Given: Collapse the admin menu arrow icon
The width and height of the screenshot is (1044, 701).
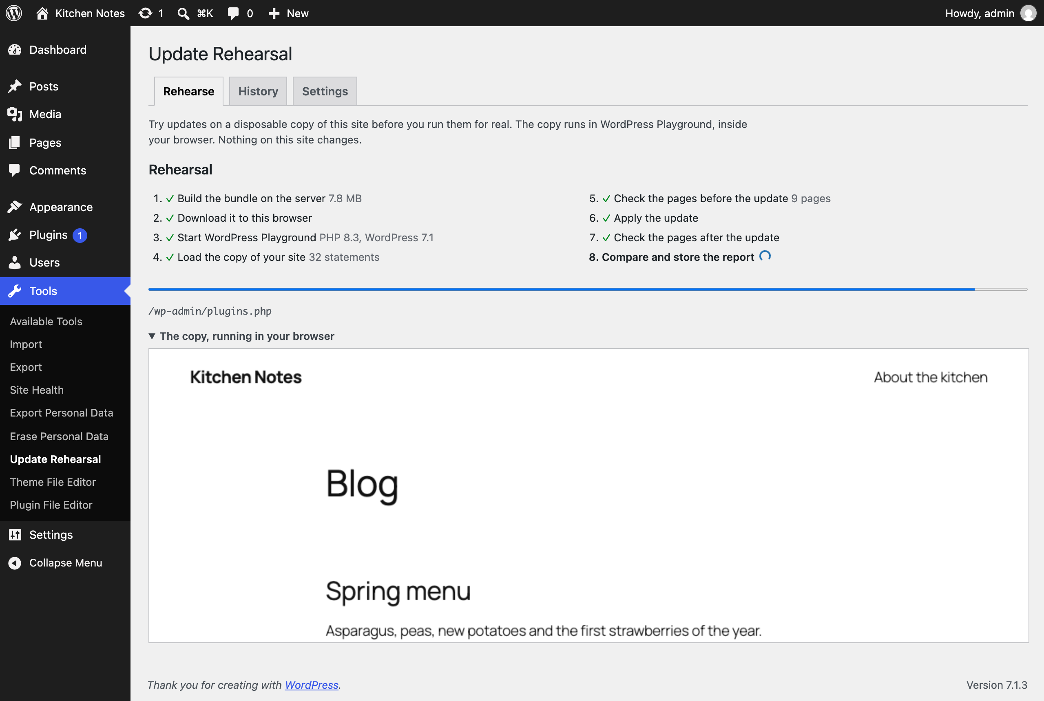Looking at the screenshot, I should (15, 563).
